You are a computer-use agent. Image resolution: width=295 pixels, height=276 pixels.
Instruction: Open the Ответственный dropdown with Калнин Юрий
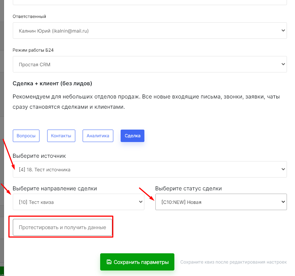pyautogui.click(x=150, y=31)
